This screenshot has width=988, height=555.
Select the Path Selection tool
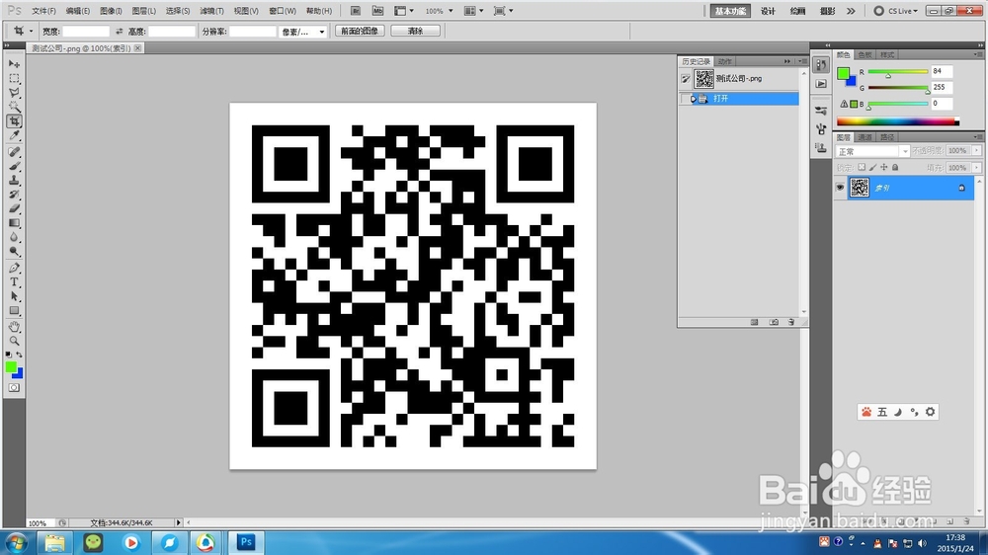click(14, 296)
